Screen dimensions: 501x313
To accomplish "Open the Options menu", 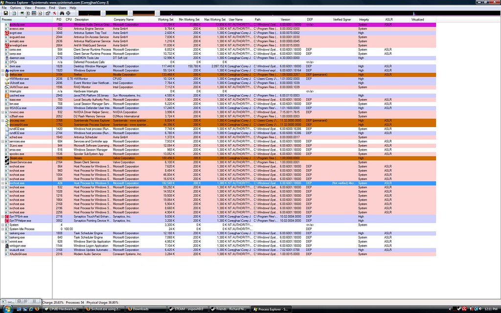I will (16, 8).
